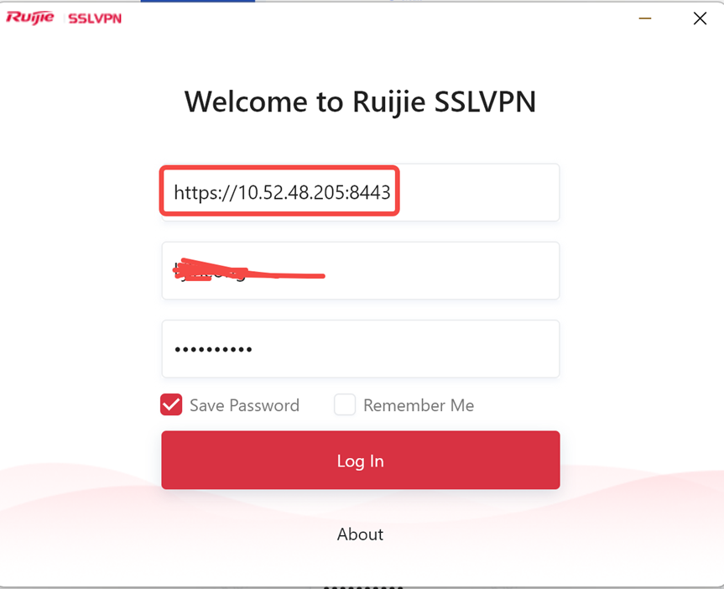Select the username input field
The width and height of the screenshot is (724, 589).
(x=360, y=271)
